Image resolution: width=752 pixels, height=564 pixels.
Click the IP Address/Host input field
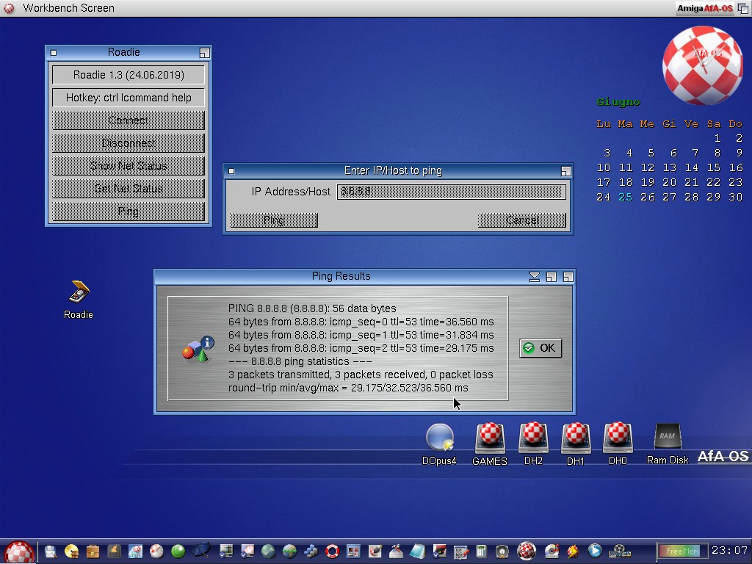click(x=451, y=192)
